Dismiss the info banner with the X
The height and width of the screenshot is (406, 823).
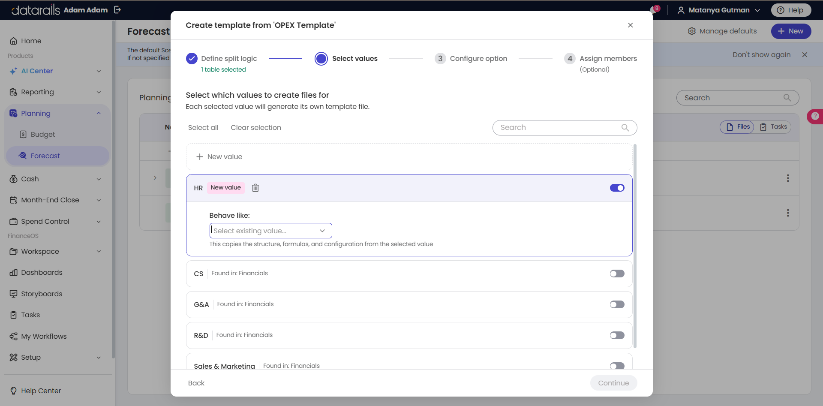point(805,55)
